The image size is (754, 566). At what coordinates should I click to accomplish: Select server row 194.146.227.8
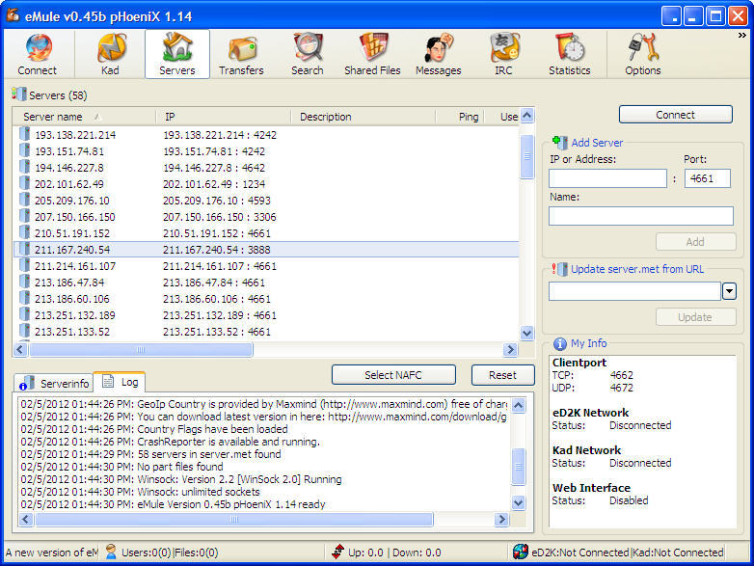pyautogui.click(x=266, y=168)
